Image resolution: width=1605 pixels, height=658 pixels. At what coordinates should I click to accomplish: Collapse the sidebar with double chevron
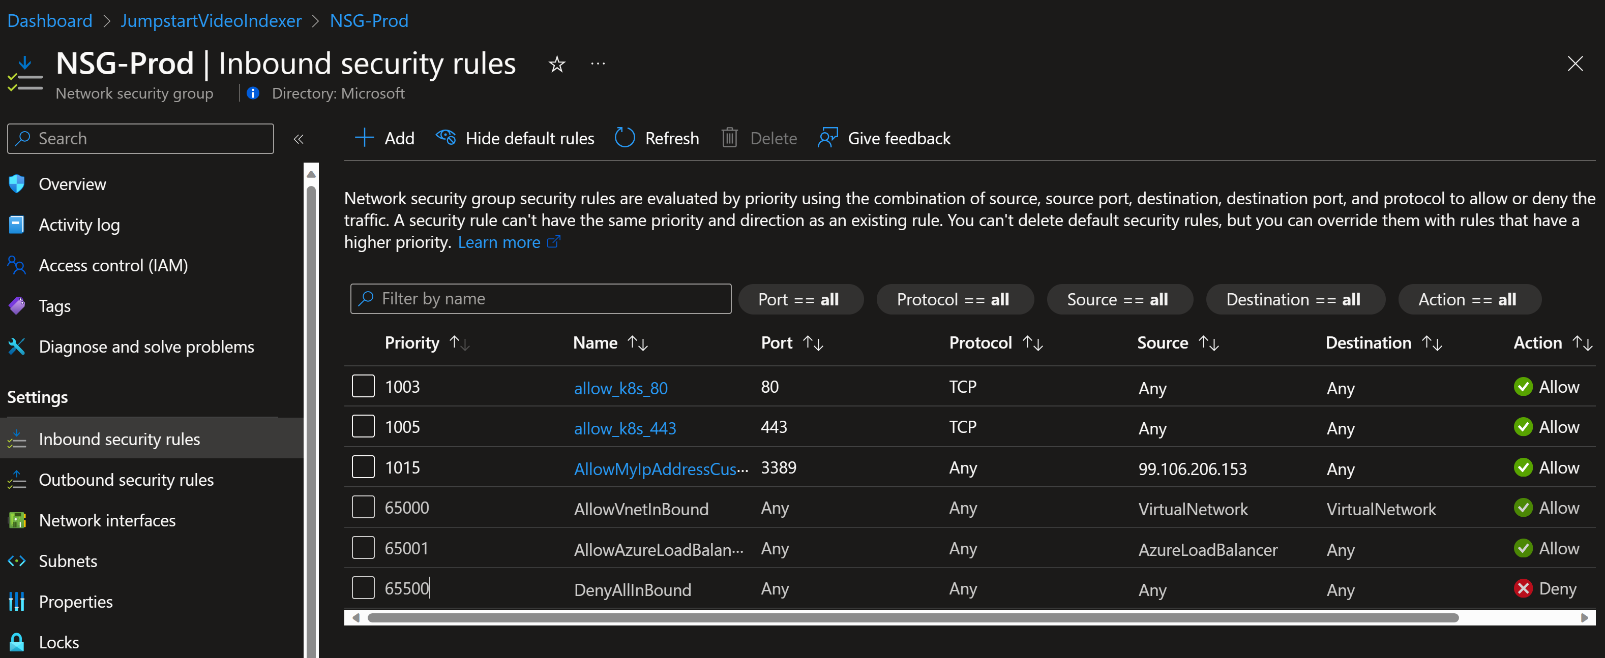tap(299, 139)
